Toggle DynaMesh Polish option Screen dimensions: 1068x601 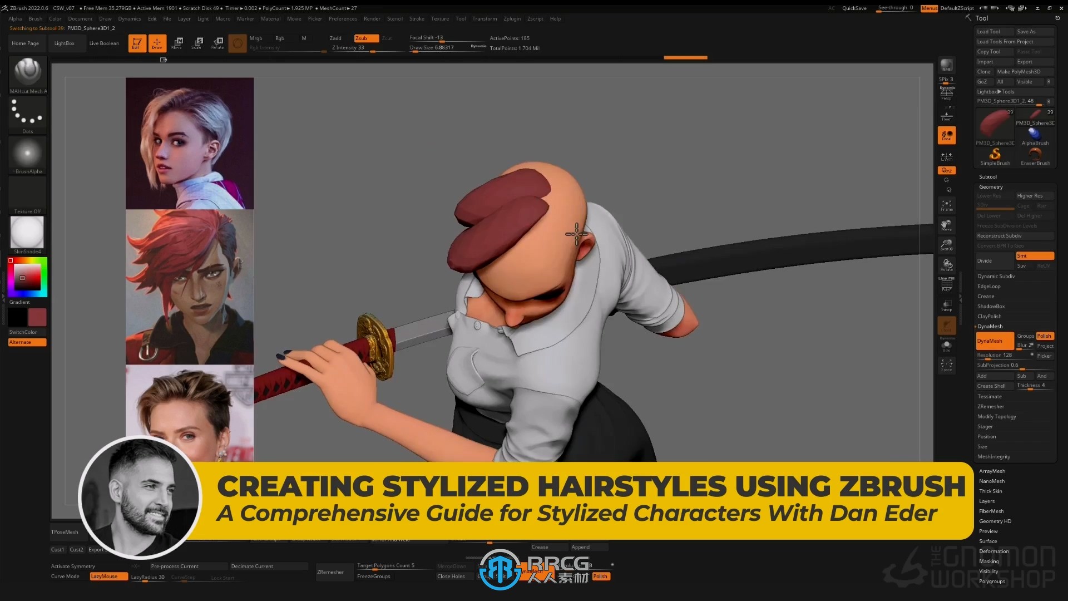(1045, 336)
